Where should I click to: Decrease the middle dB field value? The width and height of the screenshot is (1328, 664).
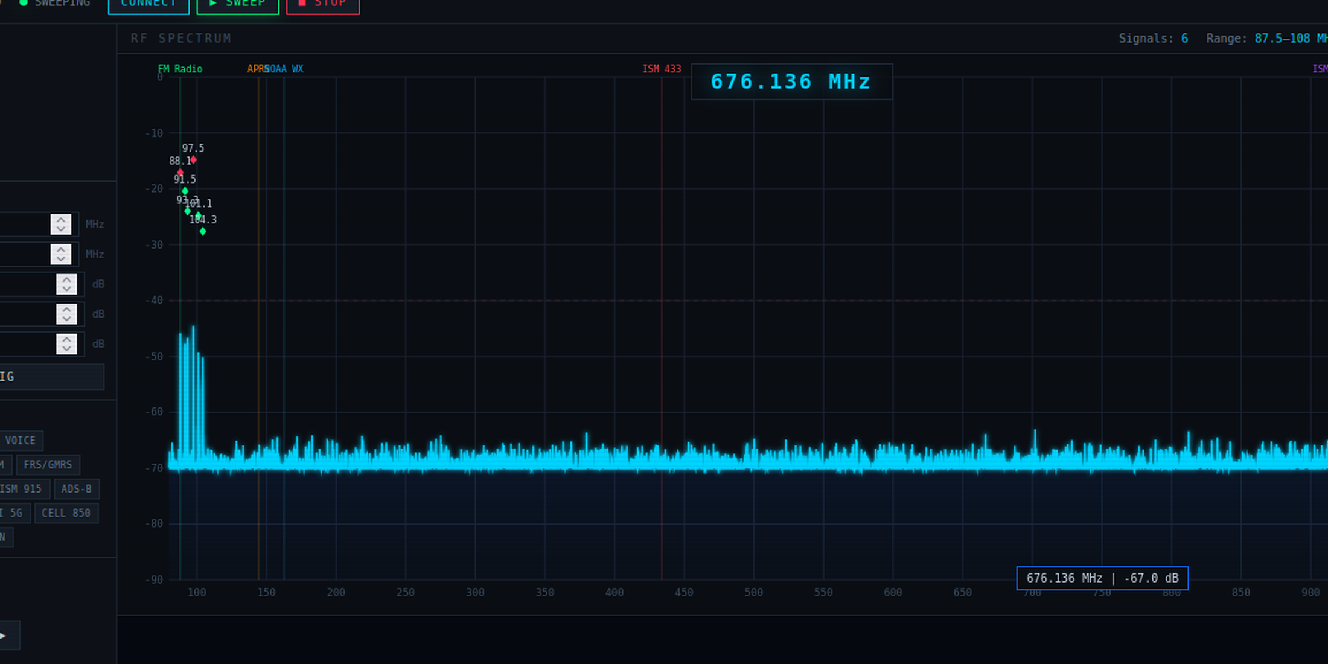pyautogui.click(x=66, y=319)
